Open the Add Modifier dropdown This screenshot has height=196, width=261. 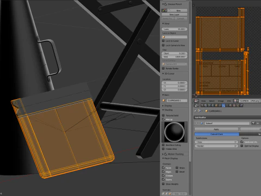click(227, 118)
